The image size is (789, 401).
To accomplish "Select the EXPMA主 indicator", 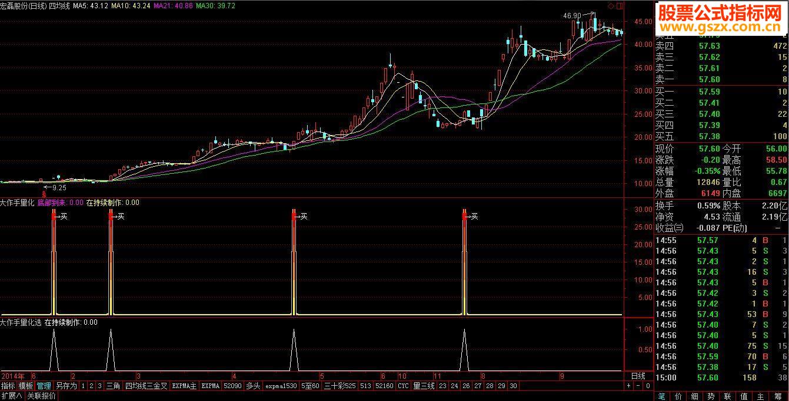I will [184, 386].
